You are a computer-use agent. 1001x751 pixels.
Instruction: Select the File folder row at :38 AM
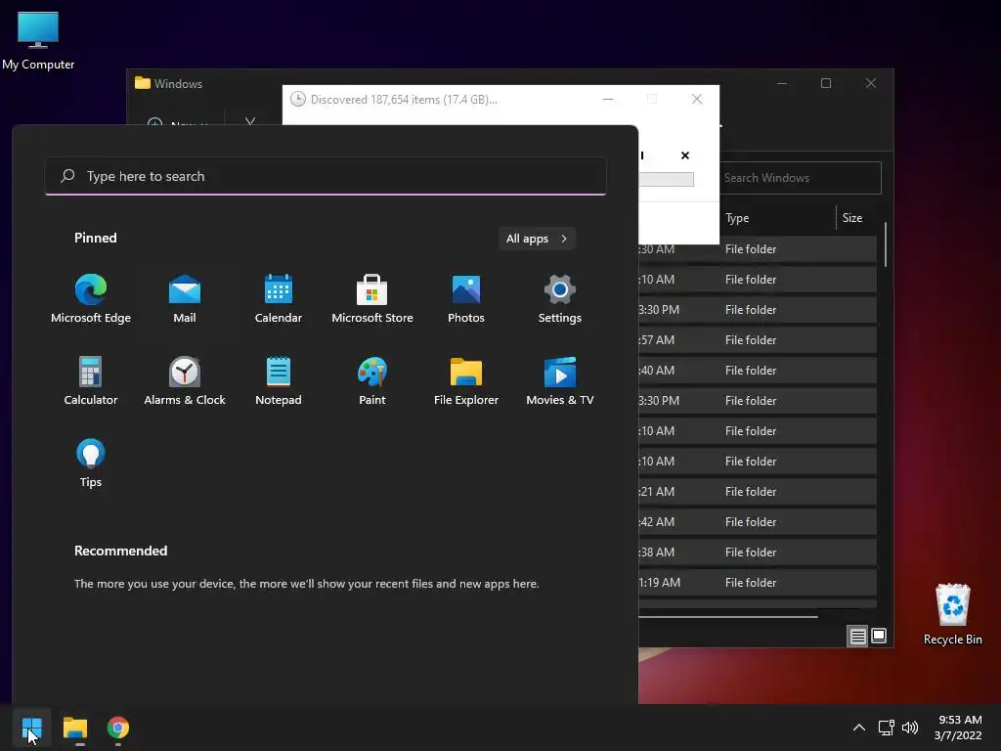click(758, 552)
